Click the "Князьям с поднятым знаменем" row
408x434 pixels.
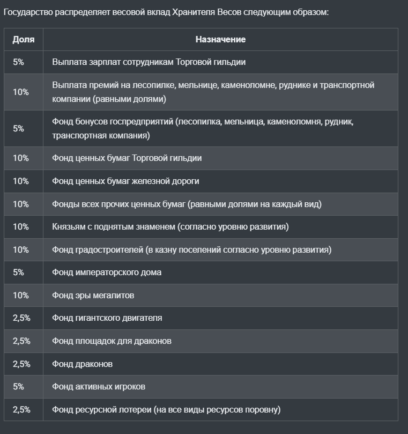pos(170,226)
